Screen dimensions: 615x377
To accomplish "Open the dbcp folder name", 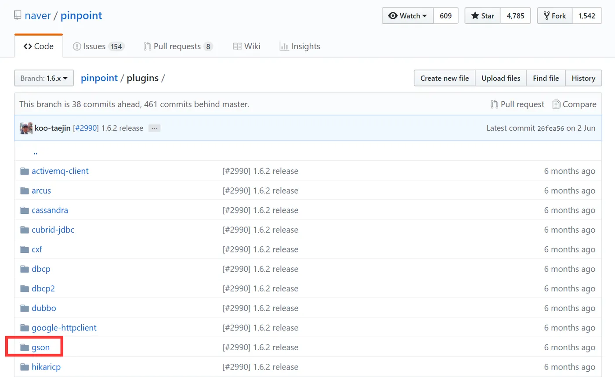I will 41,269.
